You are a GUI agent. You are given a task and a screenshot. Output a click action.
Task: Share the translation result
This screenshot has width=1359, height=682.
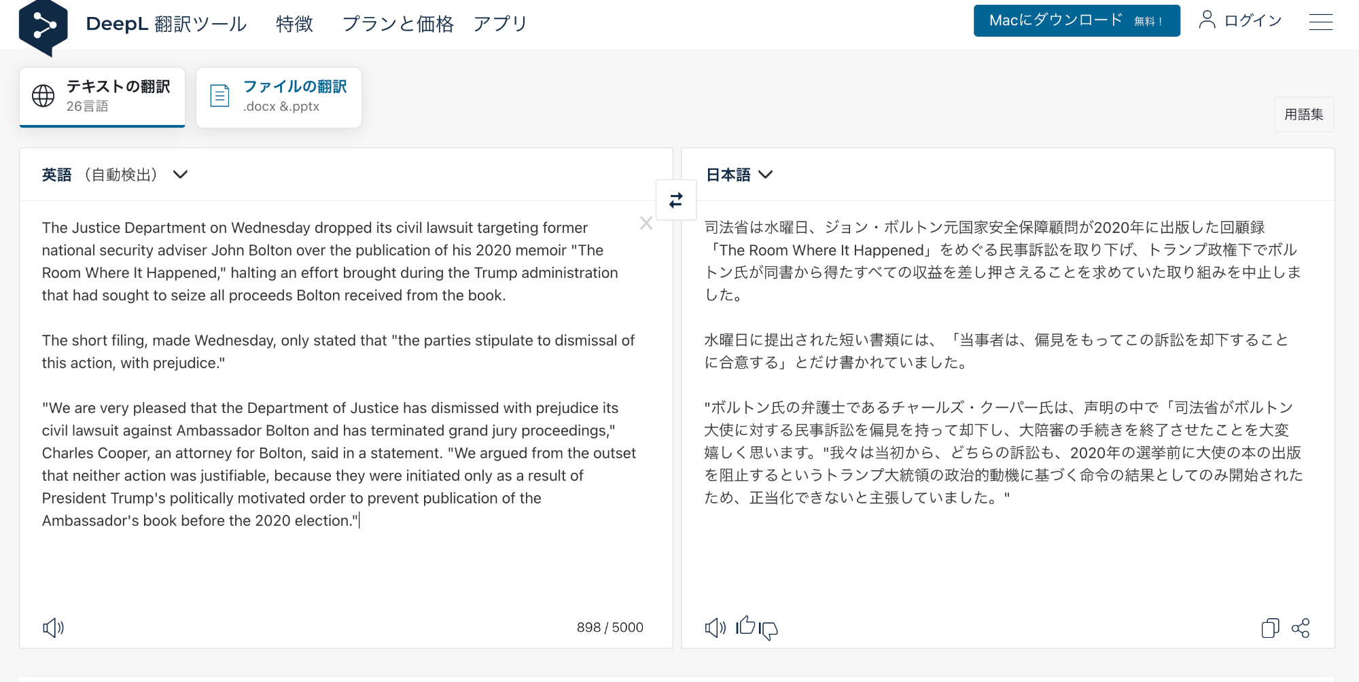1301,628
